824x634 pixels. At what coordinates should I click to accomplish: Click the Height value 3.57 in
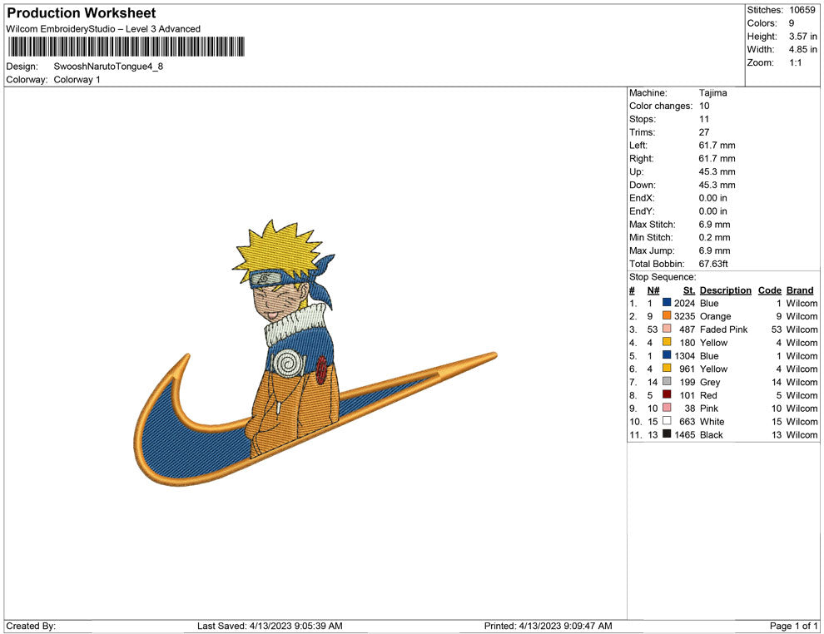tap(802, 37)
